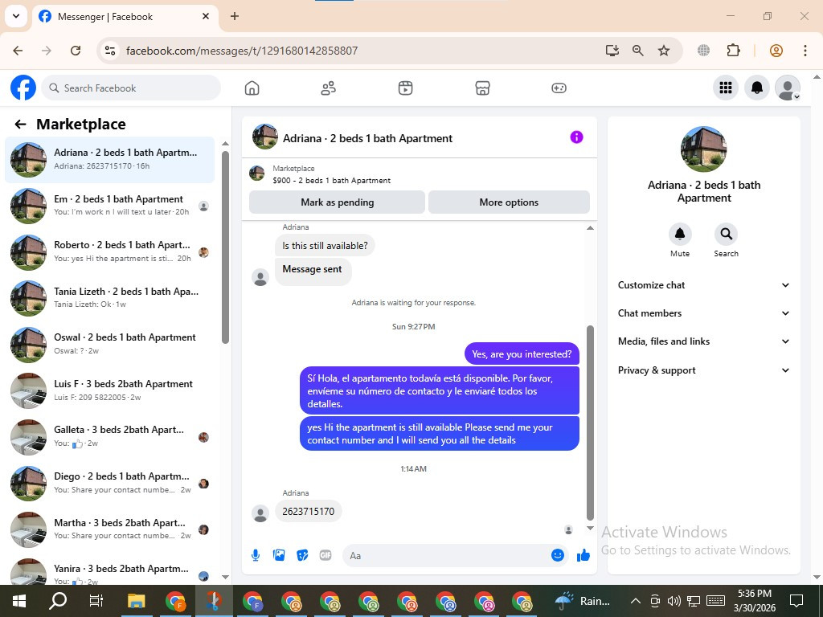Open Task View on the taskbar
The image size is (823, 617).
click(x=96, y=601)
